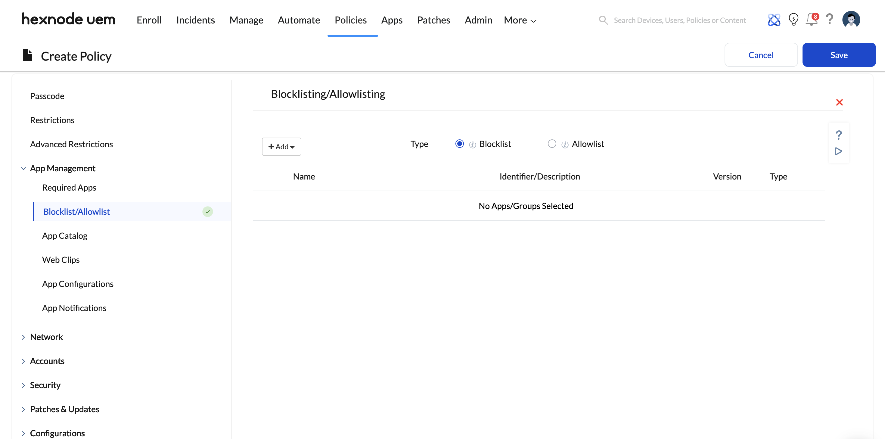Go to the Enroll tab
Screen dimensions: 885x439
point(149,20)
